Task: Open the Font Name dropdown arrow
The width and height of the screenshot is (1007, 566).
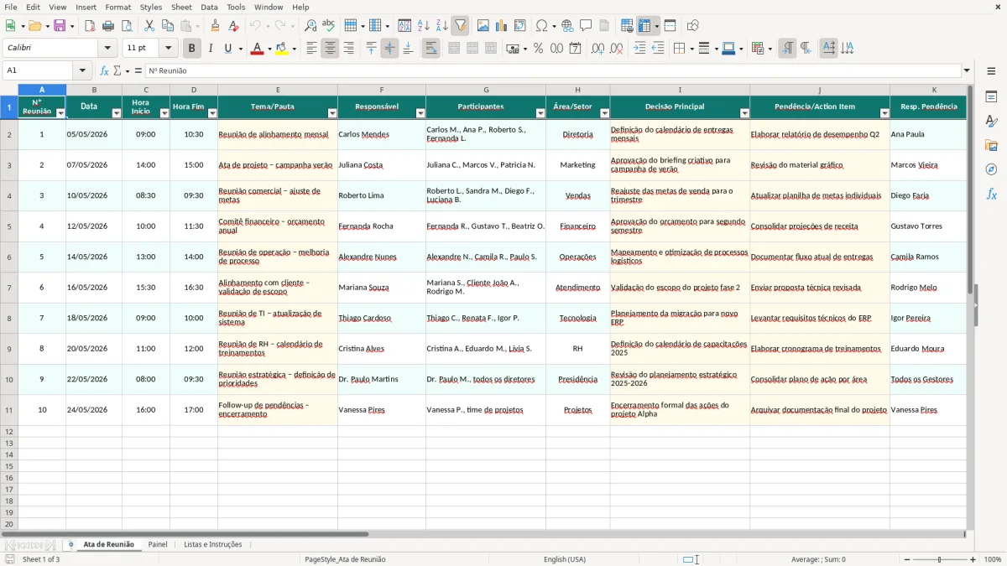Action: (107, 49)
